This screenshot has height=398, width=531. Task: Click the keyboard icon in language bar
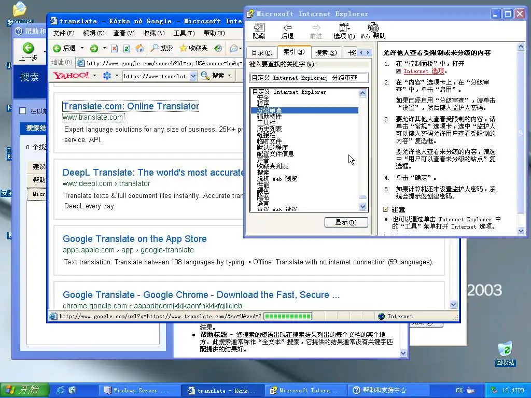point(471,390)
